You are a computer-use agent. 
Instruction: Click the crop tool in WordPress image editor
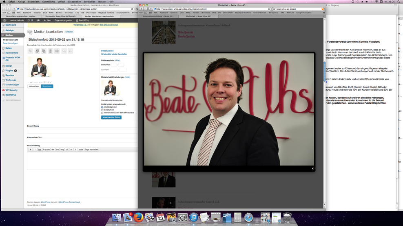(x=30, y=51)
